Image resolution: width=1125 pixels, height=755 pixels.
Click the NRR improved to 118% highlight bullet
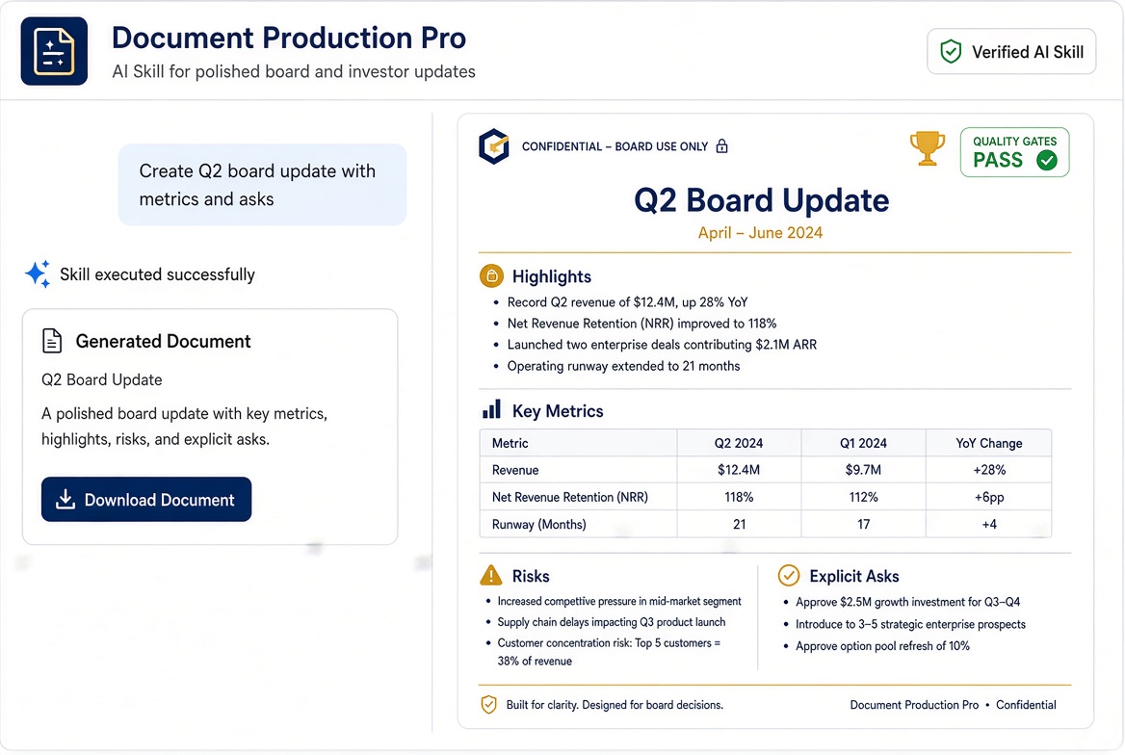coord(641,324)
